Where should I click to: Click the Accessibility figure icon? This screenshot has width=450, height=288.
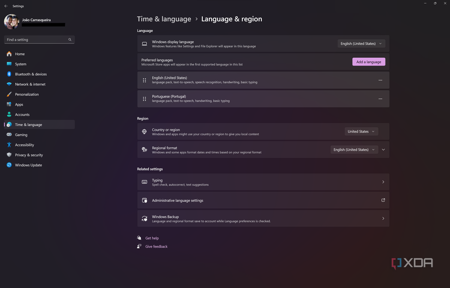coord(9,145)
